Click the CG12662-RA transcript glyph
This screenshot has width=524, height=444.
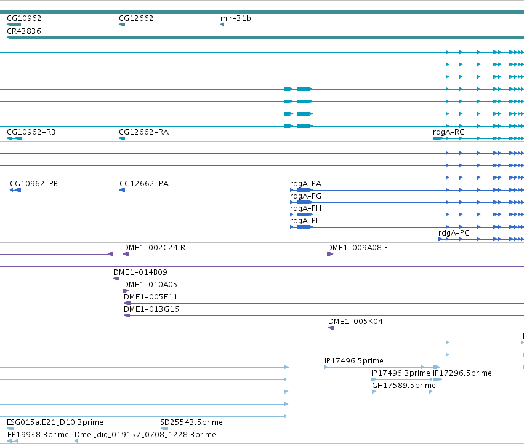click(122, 138)
